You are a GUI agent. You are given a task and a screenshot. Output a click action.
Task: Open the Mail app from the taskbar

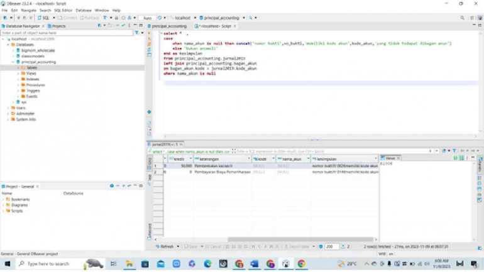pyautogui.click(x=161, y=264)
